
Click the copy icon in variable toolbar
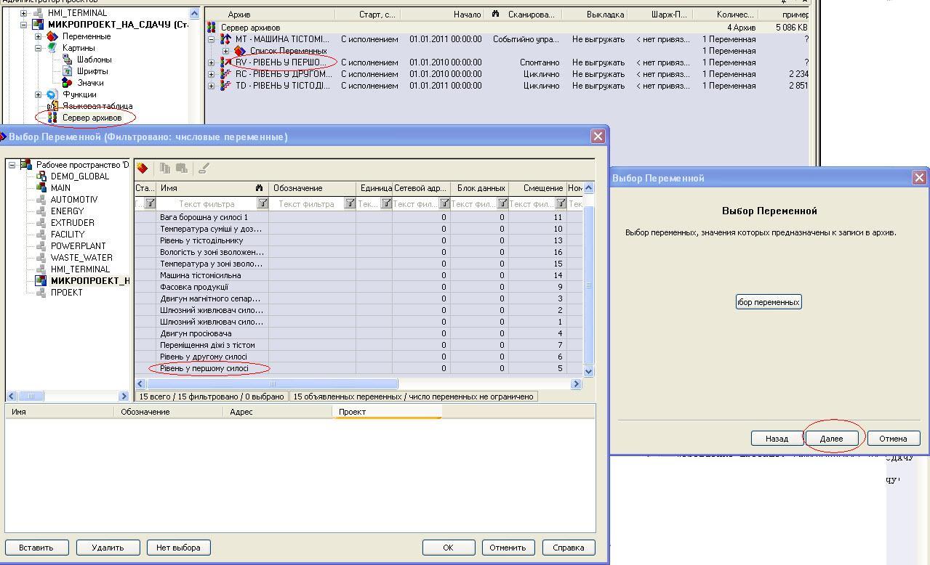click(x=165, y=168)
